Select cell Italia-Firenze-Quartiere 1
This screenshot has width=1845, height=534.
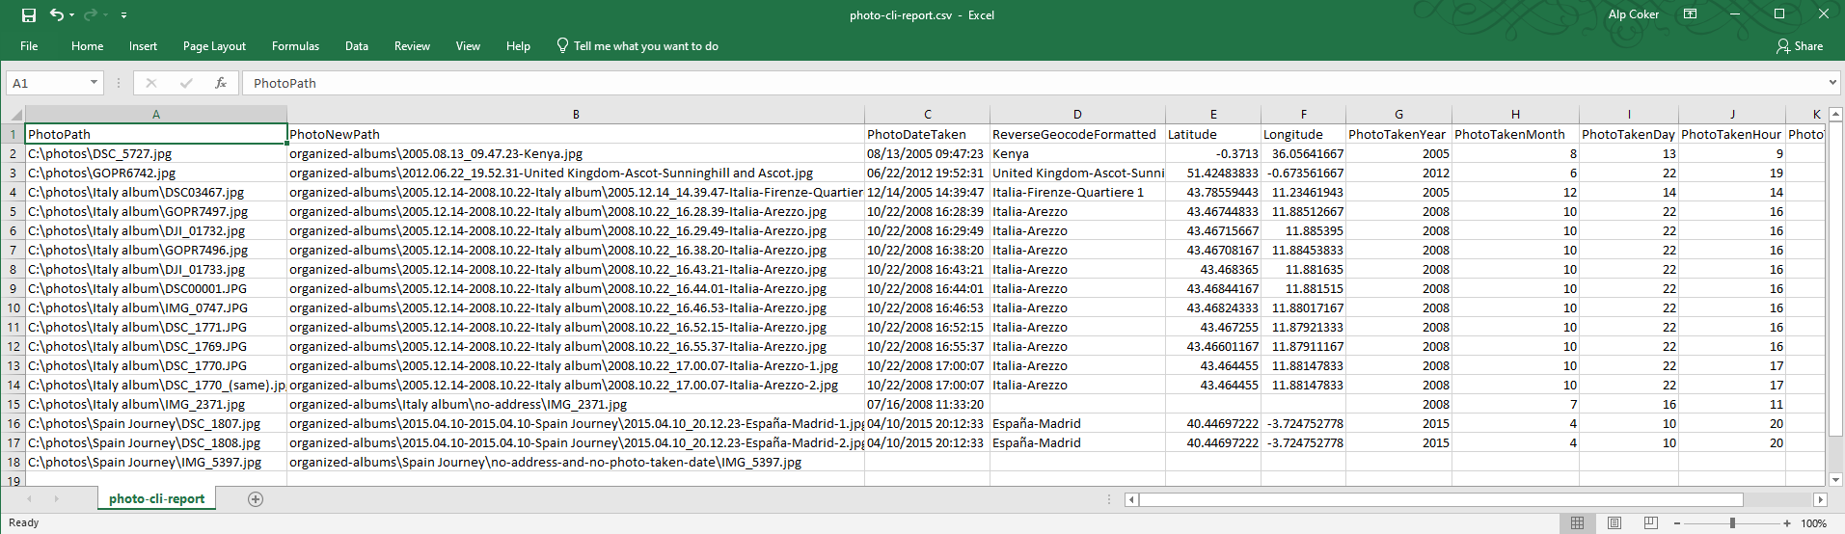tap(1077, 192)
